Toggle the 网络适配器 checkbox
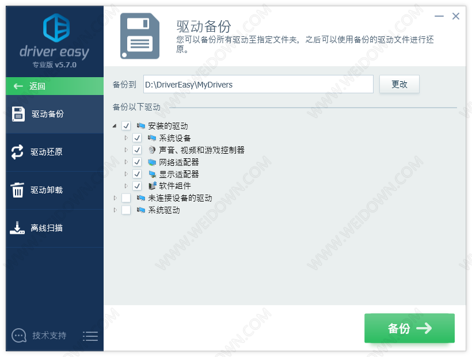The height and width of the screenshot is (357, 472). point(137,162)
